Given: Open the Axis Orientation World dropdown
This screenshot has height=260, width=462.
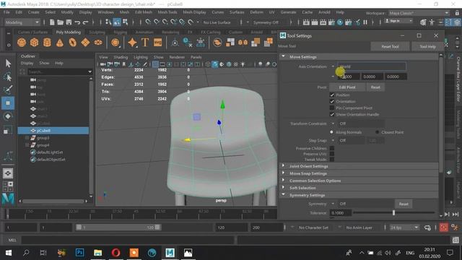Looking at the screenshot, I should [372, 66].
